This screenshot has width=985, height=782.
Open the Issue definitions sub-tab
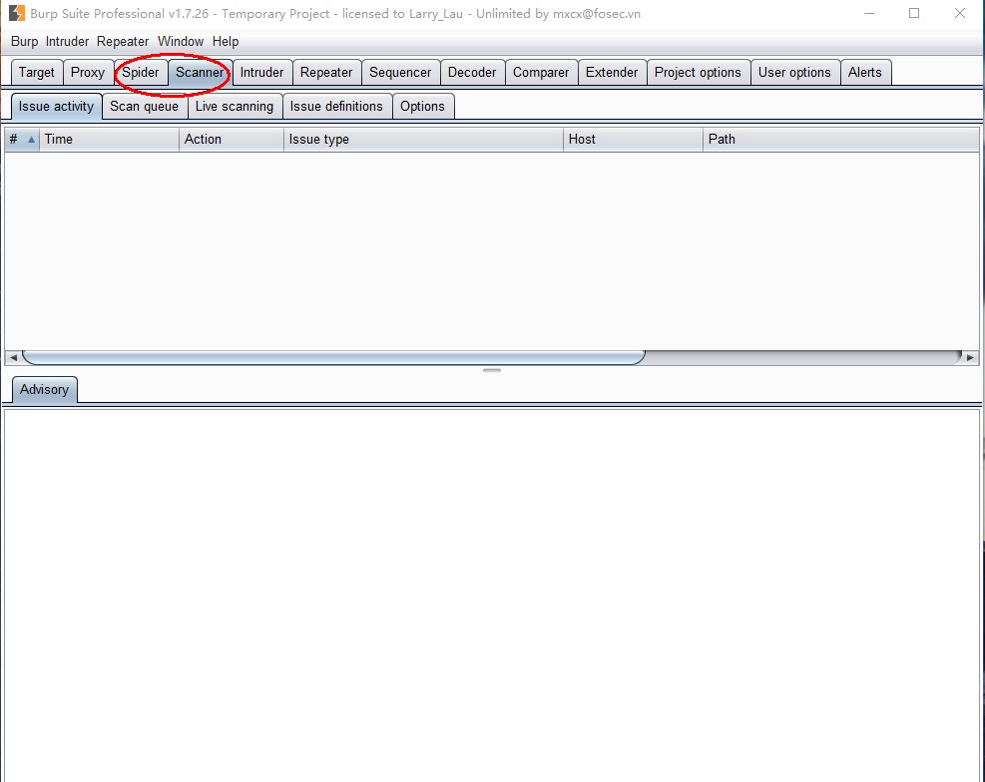click(336, 106)
